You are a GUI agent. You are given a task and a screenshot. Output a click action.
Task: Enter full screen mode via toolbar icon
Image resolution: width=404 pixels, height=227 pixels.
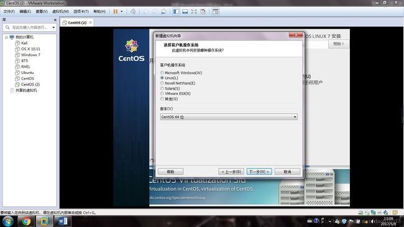click(x=194, y=11)
